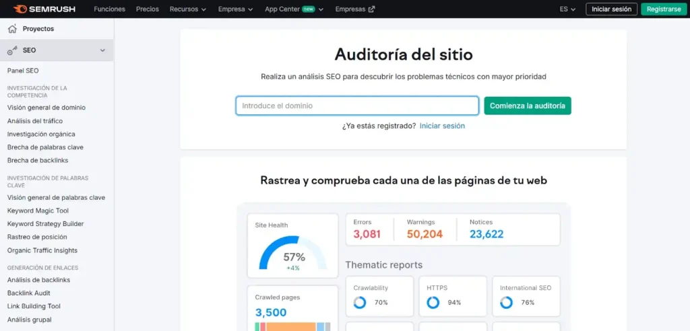Click the Errors value 3,081
The width and height of the screenshot is (690, 331).
(367, 234)
